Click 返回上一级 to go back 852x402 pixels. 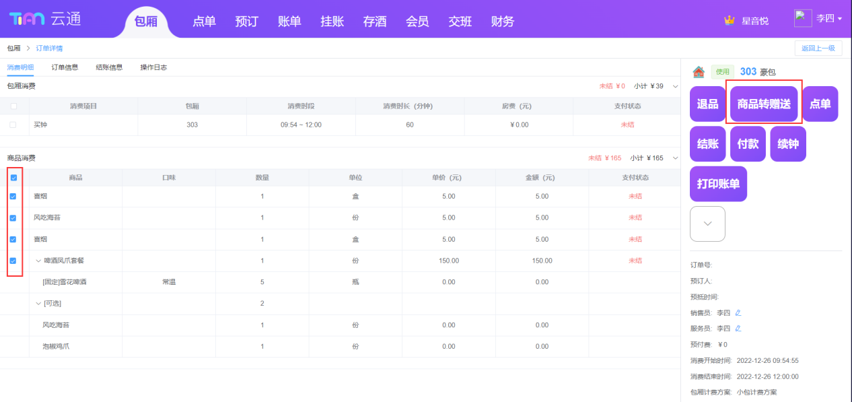point(818,48)
